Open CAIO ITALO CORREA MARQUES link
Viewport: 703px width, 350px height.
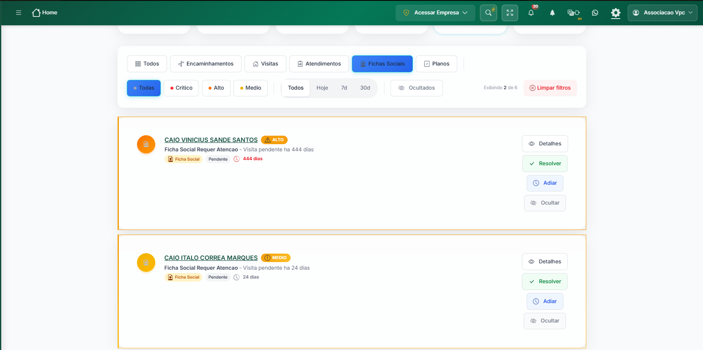pyautogui.click(x=211, y=258)
